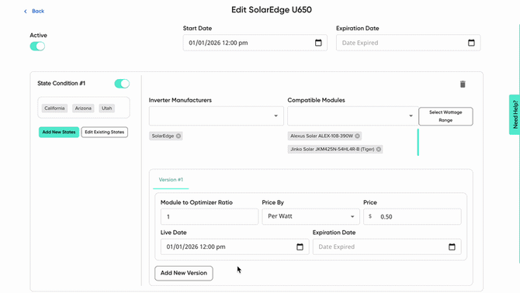This screenshot has width=520, height=293.
Task: Focus the Start Date input field
Action: (x=255, y=43)
